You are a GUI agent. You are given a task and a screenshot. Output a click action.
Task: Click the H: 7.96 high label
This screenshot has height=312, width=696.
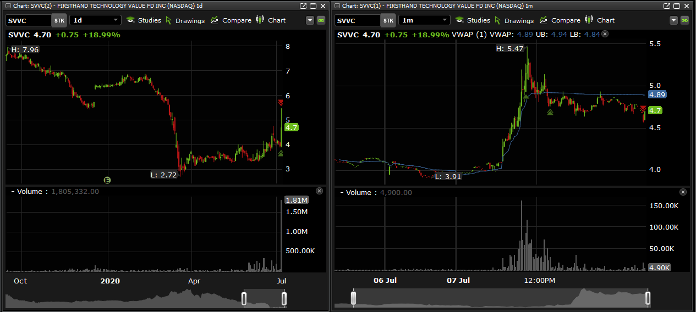click(25, 49)
